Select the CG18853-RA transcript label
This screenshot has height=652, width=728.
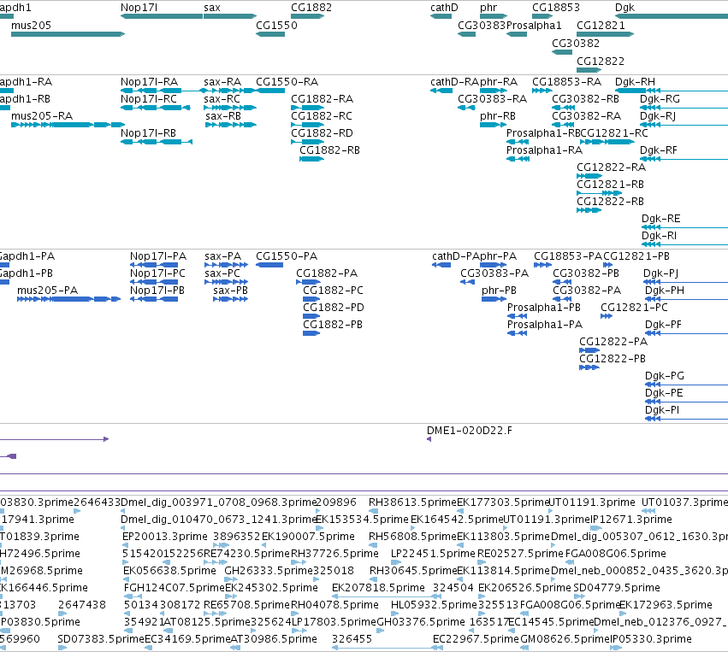click(x=566, y=82)
